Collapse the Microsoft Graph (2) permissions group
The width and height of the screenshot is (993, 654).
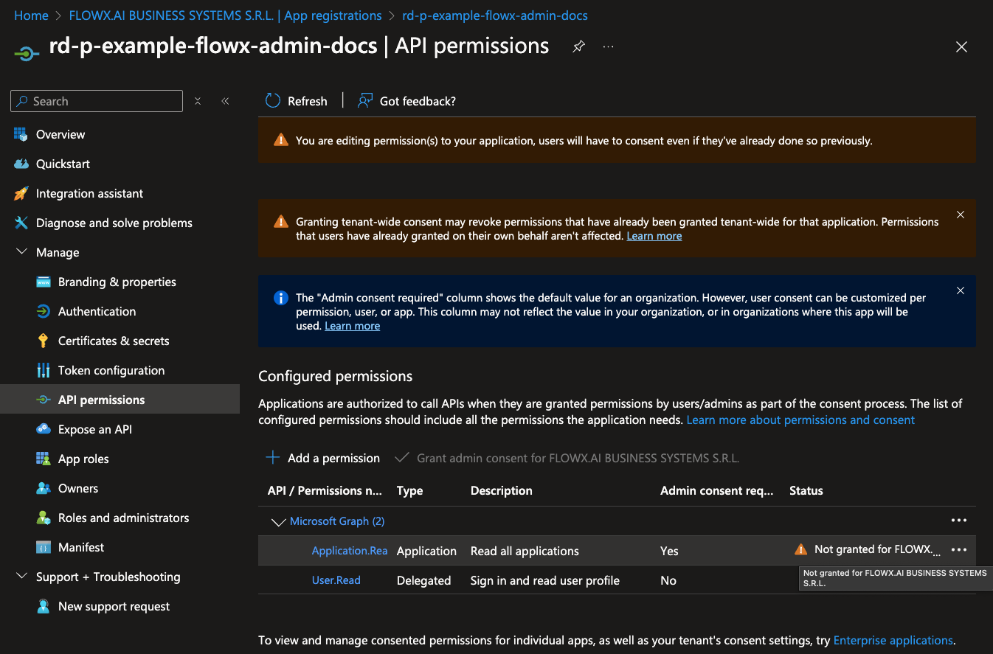(x=279, y=522)
